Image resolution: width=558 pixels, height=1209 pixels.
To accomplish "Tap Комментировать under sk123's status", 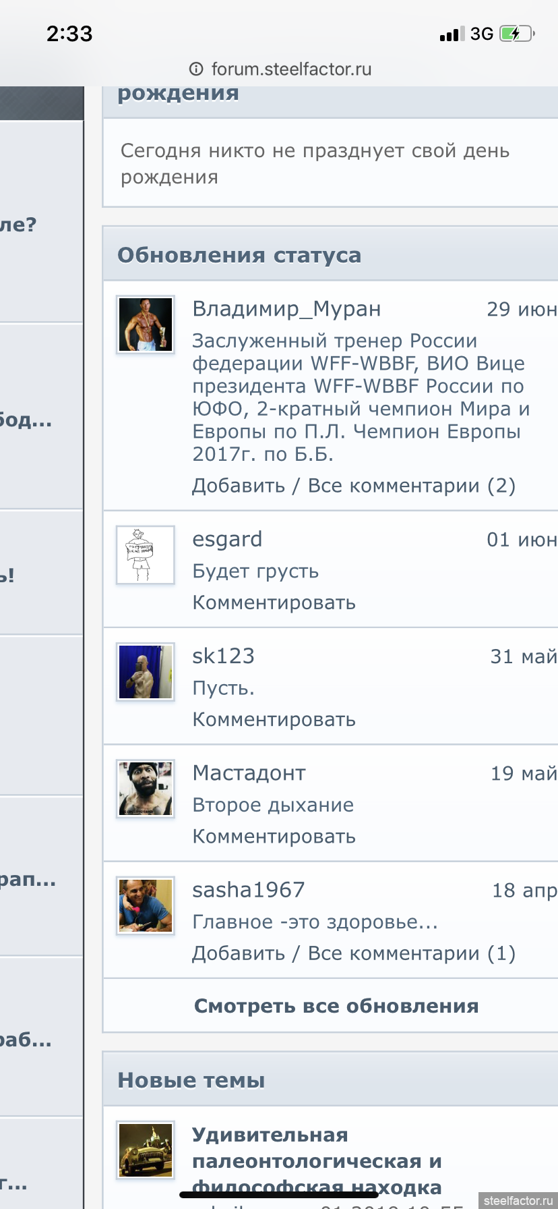I will tap(274, 719).
